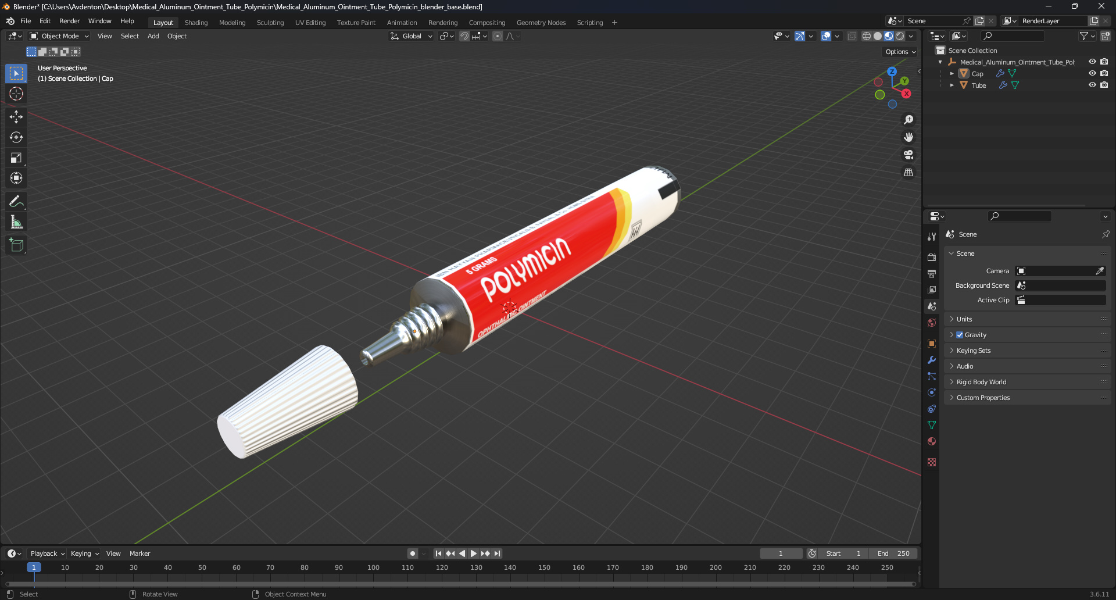
Task: Disable Tube in renders camera icon
Action: (1104, 85)
